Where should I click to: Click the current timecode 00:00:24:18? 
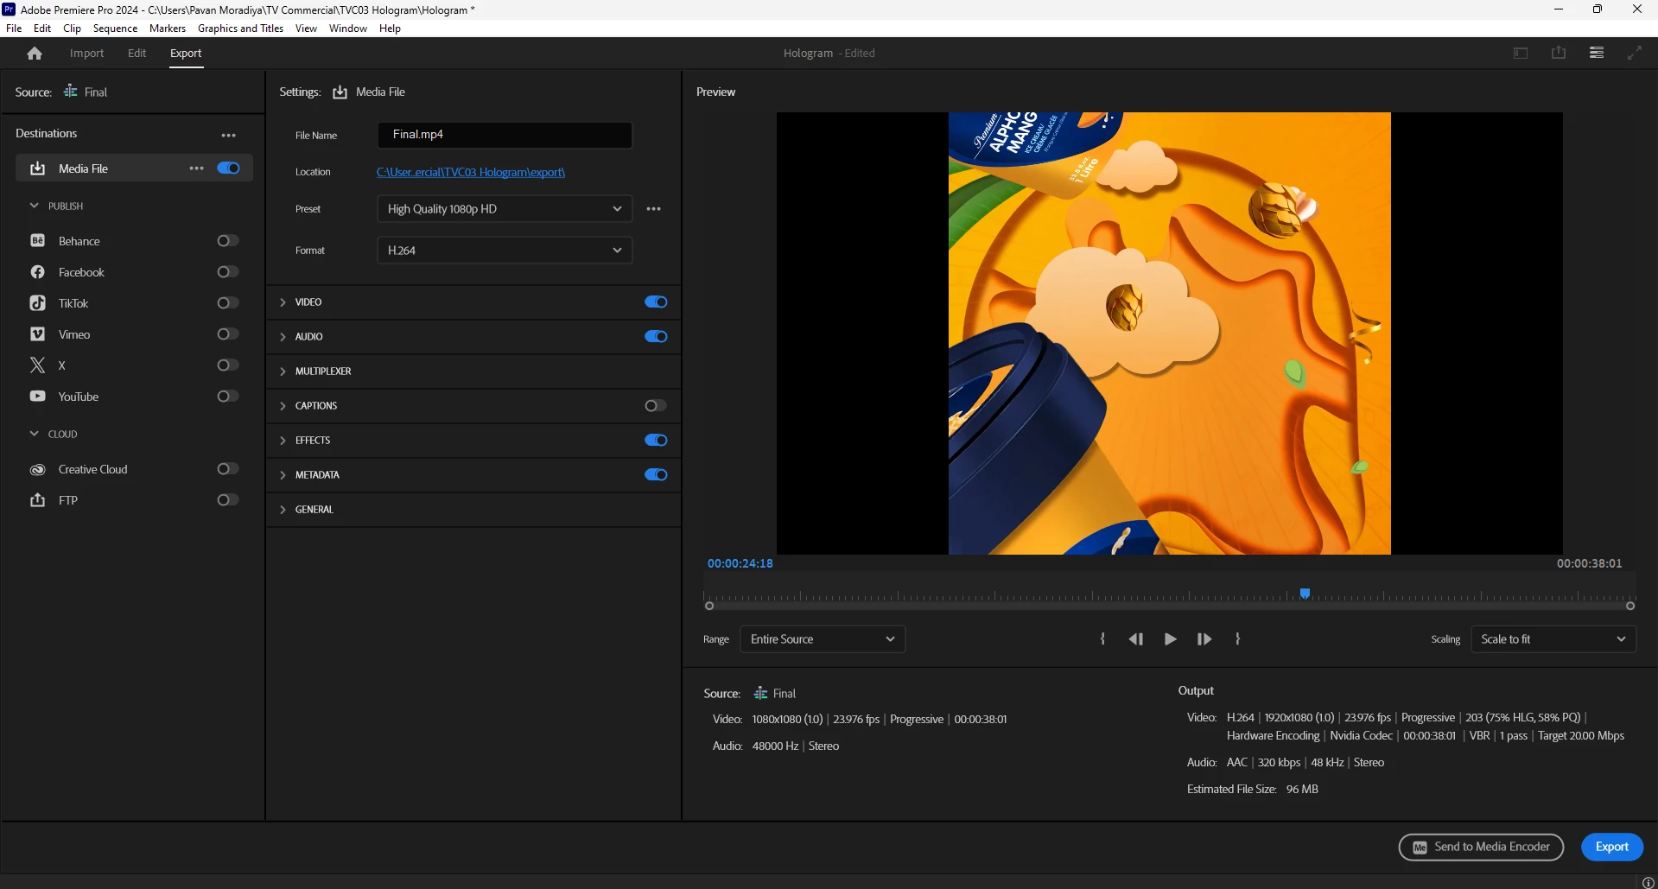(740, 563)
